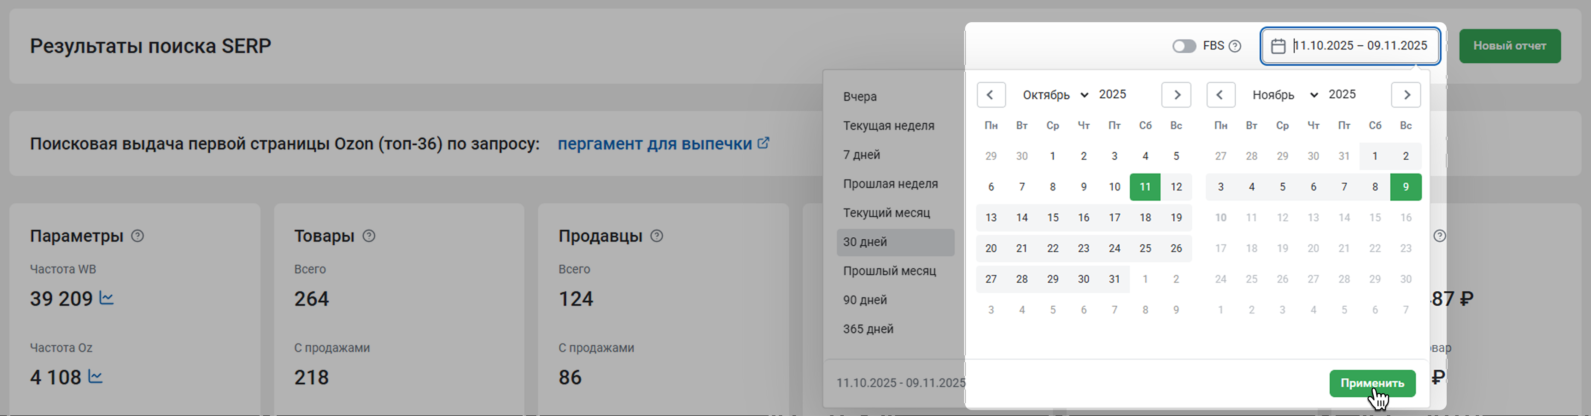
Task: Click help icon beside Параметры heading
Action: pyautogui.click(x=138, y=236)
